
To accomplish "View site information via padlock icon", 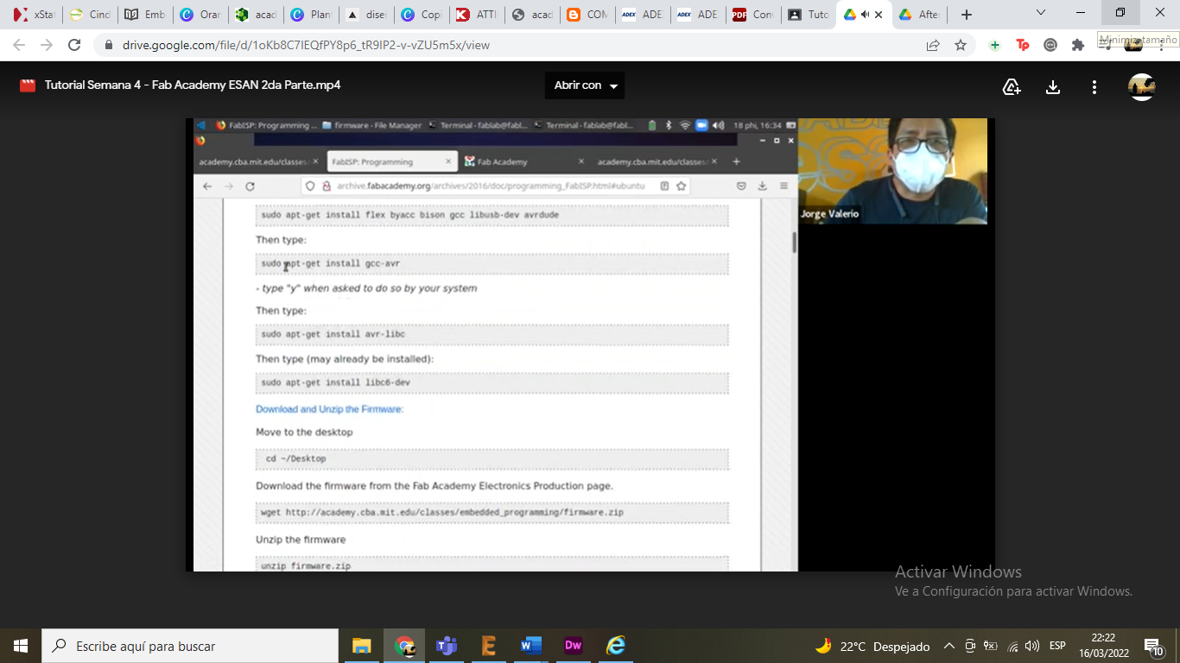I will pyautogui.click(x=109, y=45).
